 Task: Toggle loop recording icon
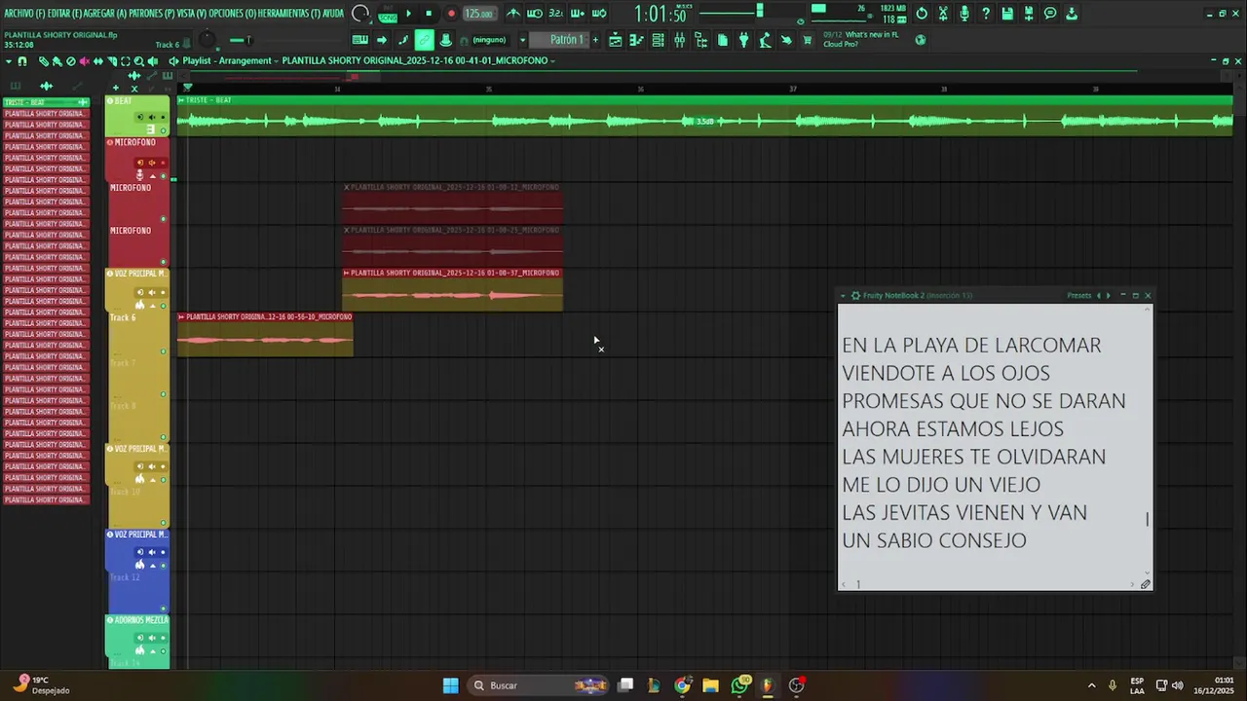[599, 14]
